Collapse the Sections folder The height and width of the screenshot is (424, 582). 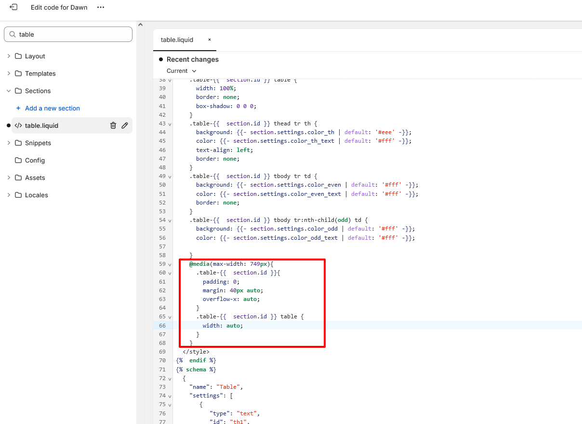9,91
